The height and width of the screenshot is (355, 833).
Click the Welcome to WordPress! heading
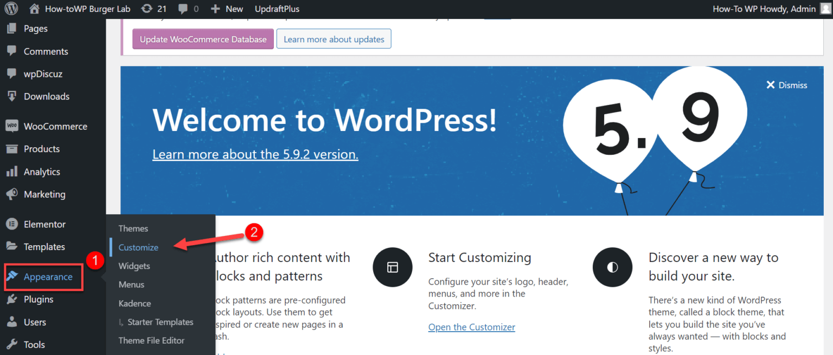coord(325,120)
